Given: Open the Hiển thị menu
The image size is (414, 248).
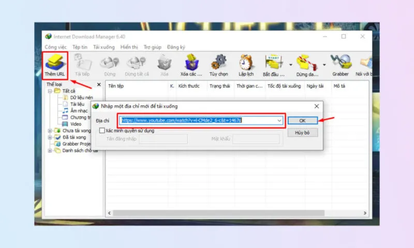Looking at the screenshot, I should pyautogui.click(x=129, y=47).
